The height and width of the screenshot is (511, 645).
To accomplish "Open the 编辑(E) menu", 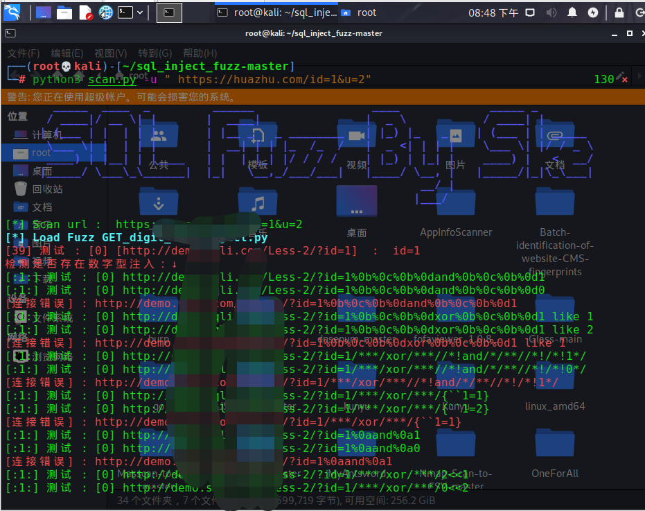I will pyautogui.click(x=67, y=53).
